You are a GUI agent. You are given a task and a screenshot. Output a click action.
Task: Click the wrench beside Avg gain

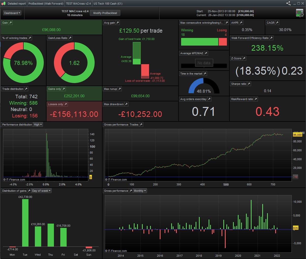click(118, 23)
